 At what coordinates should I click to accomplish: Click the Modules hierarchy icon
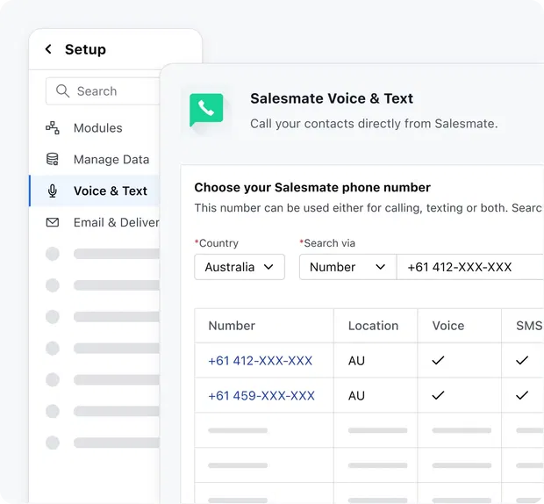[53, 127]
